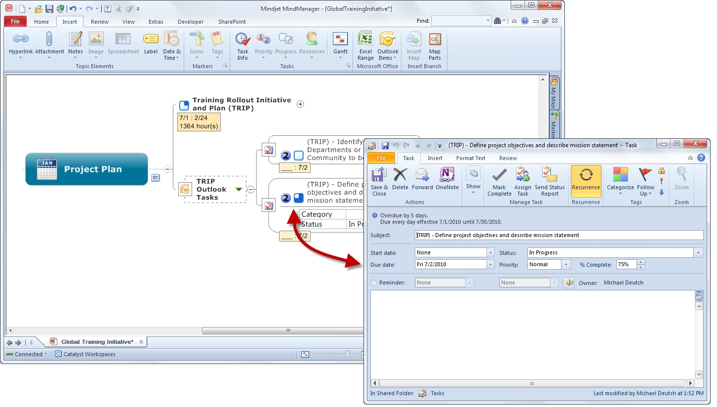Toggle Mark Complete on the task
The width and height of the screenshot is (717, 407).
[499, 181]
